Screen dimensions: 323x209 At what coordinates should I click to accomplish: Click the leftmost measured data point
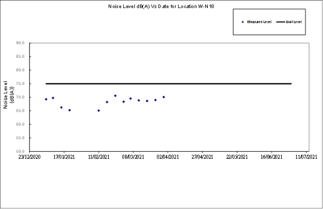pyautogui.click(x=46, y=99)
